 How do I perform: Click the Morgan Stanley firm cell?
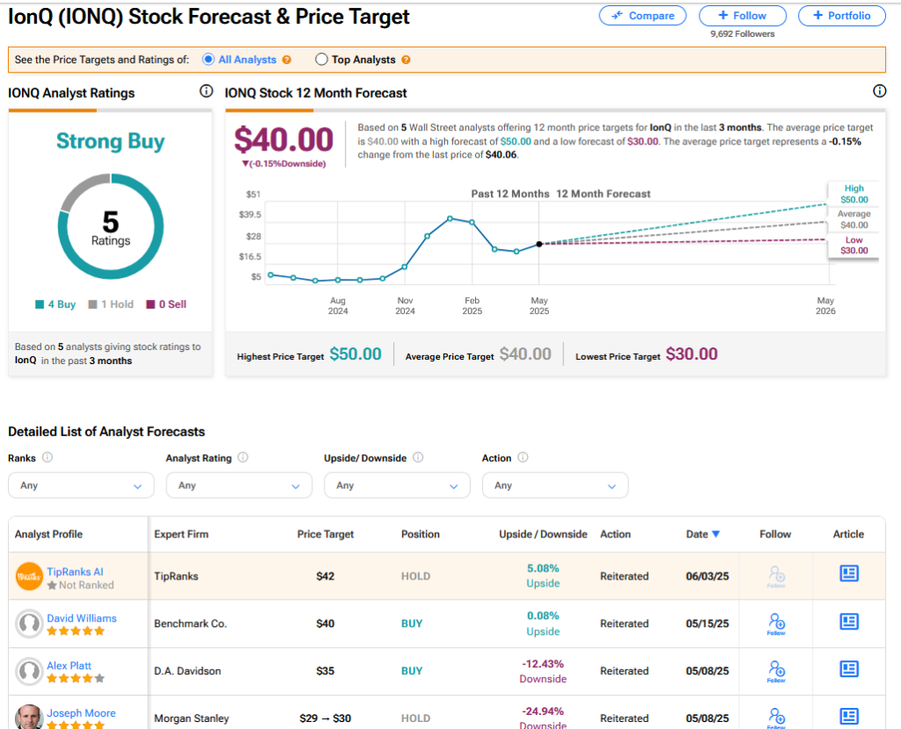click(191, 718)
